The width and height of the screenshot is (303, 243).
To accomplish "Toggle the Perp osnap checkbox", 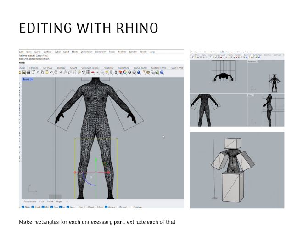I will tap(68, 207).
